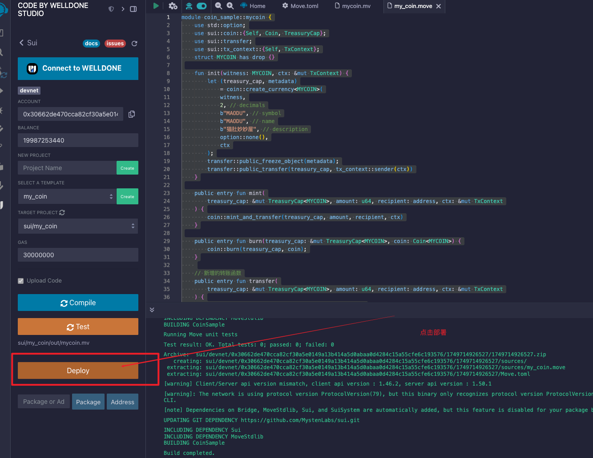Viewport: 593px width, 458px height.
Task: Toggle the Upload Code checkbox
Action: 20,281
